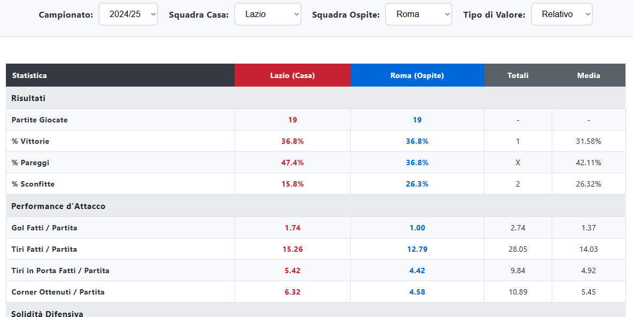Expand the Squadra Casa dropdown
This screenshot has height=317, width=633.
(x=267, y=14)
